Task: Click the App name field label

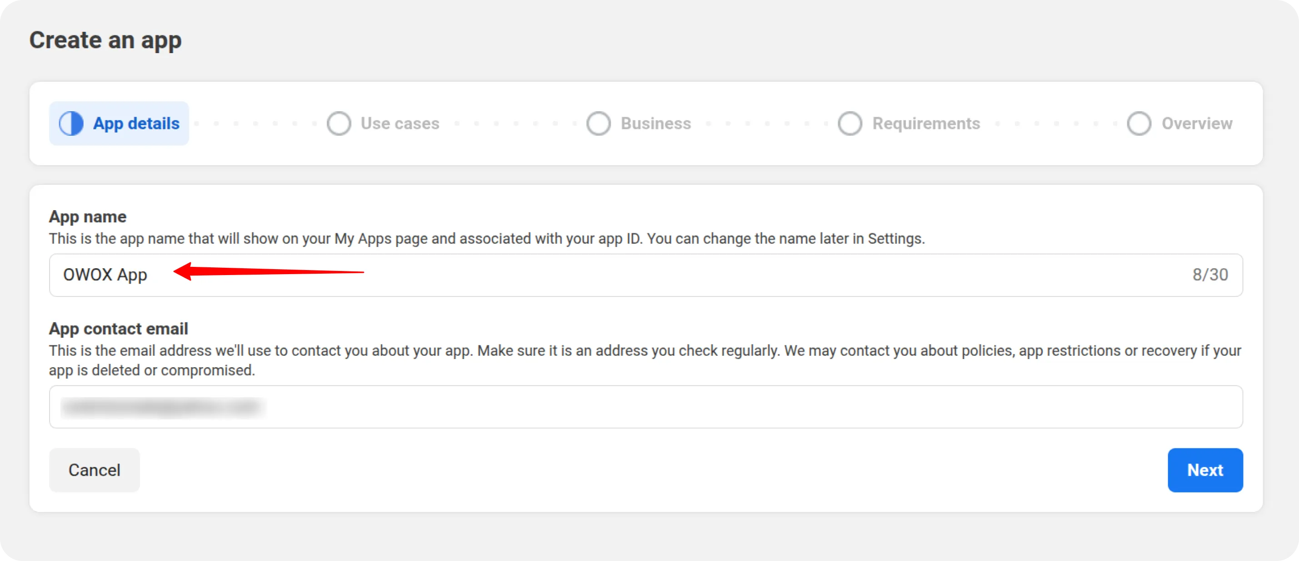Action: pyautogui.click(x=88, y=217)
